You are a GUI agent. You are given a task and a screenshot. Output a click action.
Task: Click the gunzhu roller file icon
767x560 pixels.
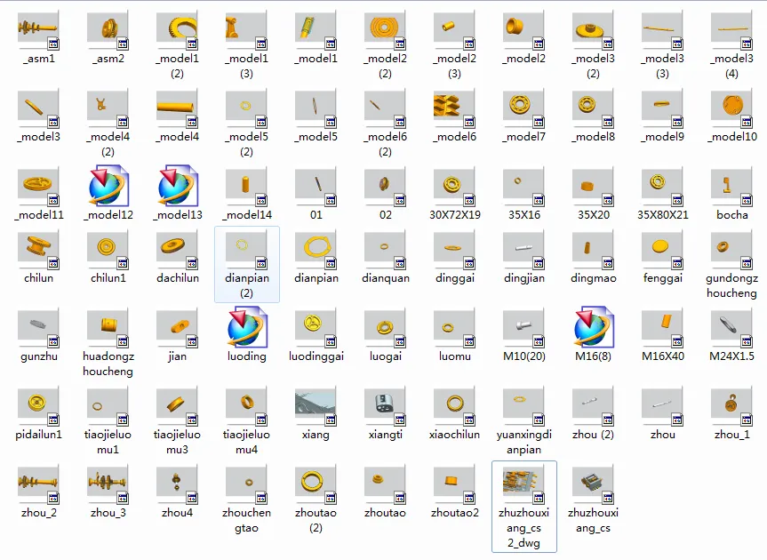click(38, 329)
